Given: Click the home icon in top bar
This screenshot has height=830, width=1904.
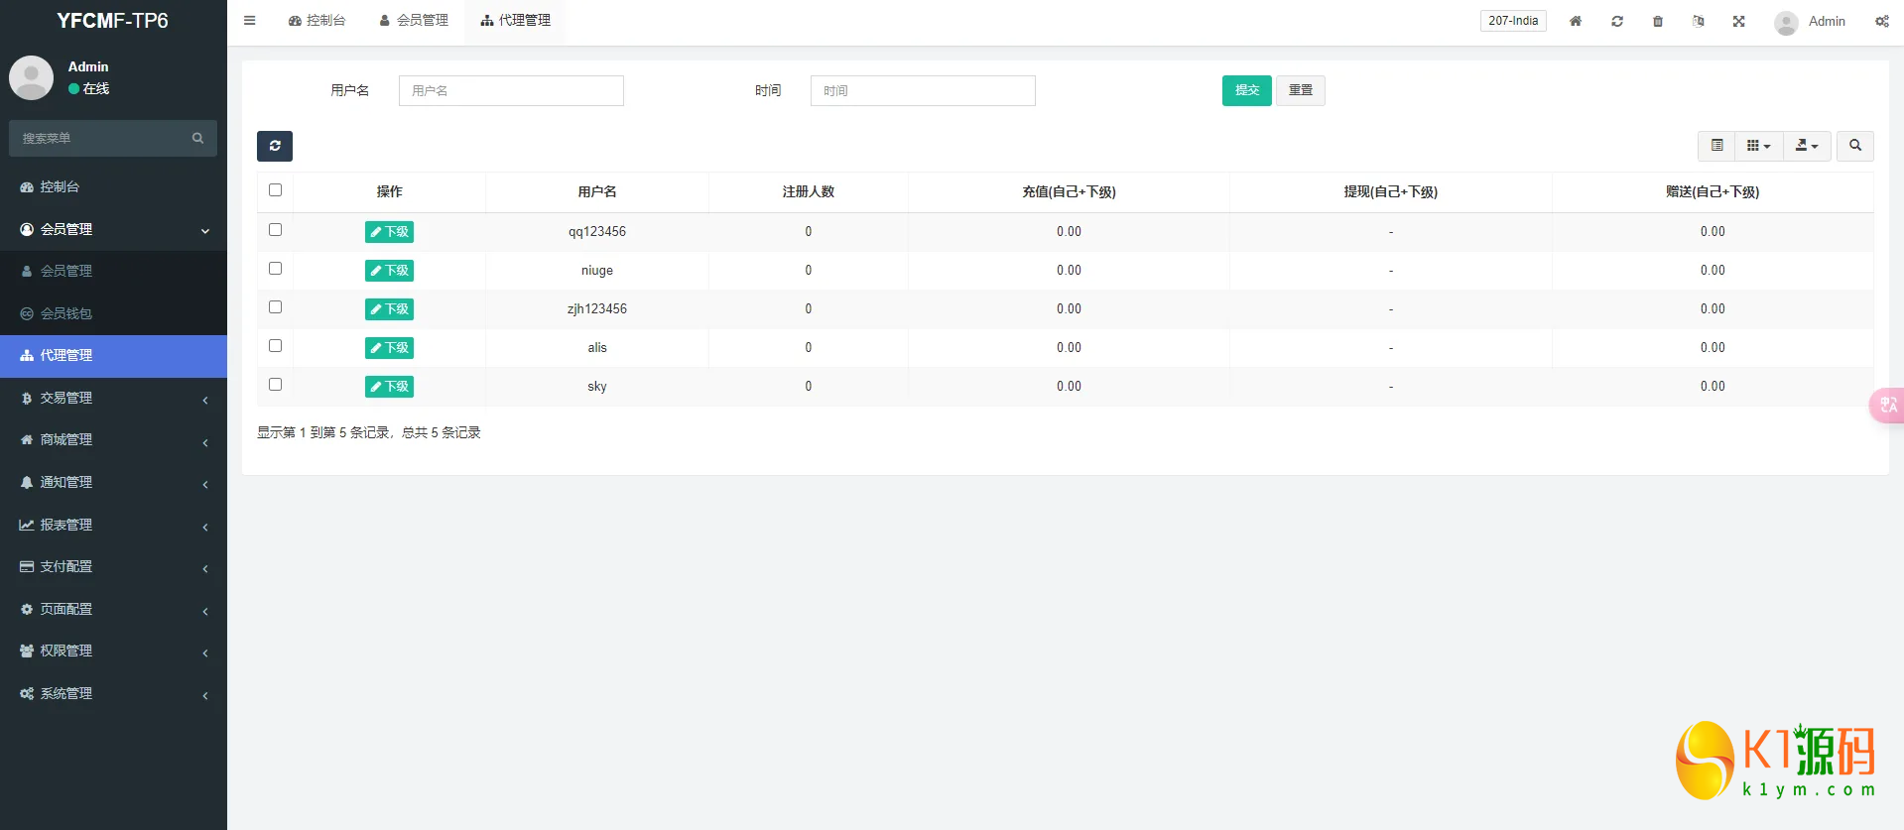Looking at the screenshot, I should pyautogui.click(x=1575, y=21).
